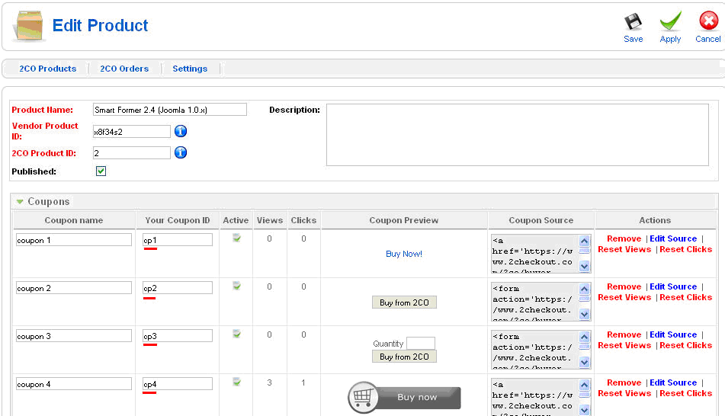
Task: Collapse the Coupons section
Action: (20, 202)
